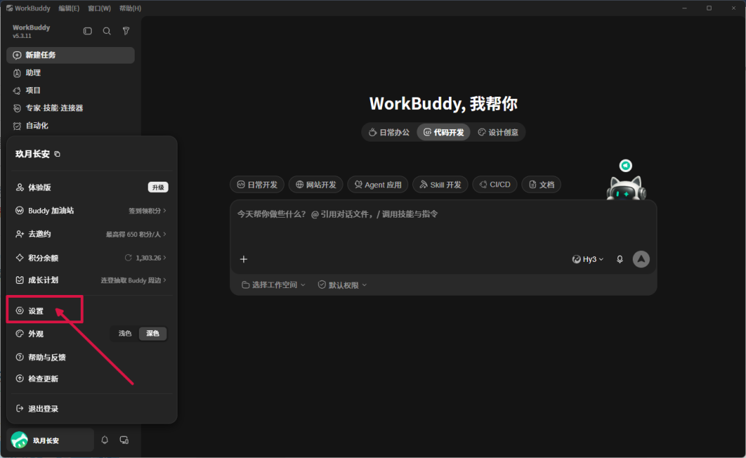This screenshot has width=746, height=458.
Task: Click the 升级 upgrade button
Action: tap(158, 187)
